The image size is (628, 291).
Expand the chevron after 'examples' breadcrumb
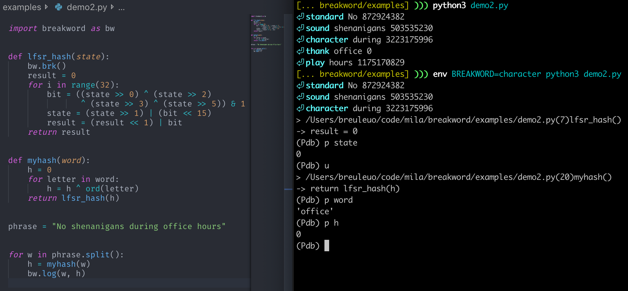click(46, 7)
